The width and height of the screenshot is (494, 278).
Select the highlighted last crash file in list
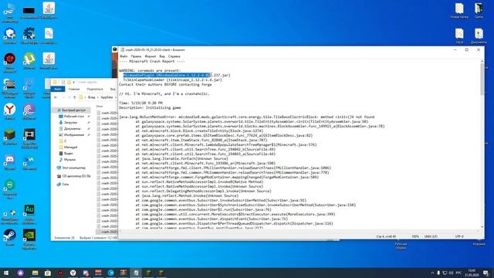pyautogui.click(x=107, y=232)
